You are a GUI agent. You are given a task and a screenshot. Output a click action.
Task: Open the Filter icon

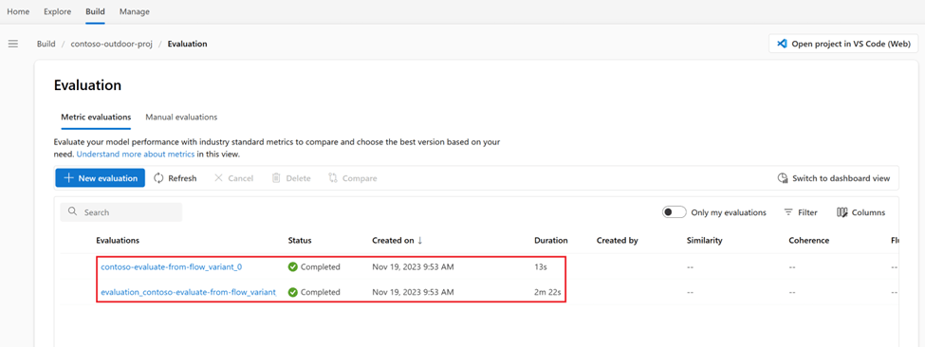[x=788, y=212]
